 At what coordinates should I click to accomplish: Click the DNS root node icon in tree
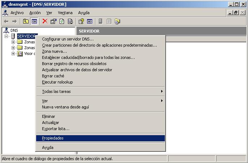coord(6,30)
